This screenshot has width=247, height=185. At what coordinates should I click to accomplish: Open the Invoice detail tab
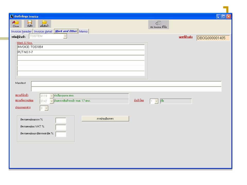pyautogui.click(x=43, y=31)
